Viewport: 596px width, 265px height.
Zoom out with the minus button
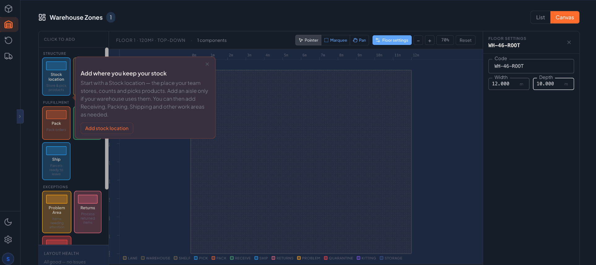pos(418,40)
